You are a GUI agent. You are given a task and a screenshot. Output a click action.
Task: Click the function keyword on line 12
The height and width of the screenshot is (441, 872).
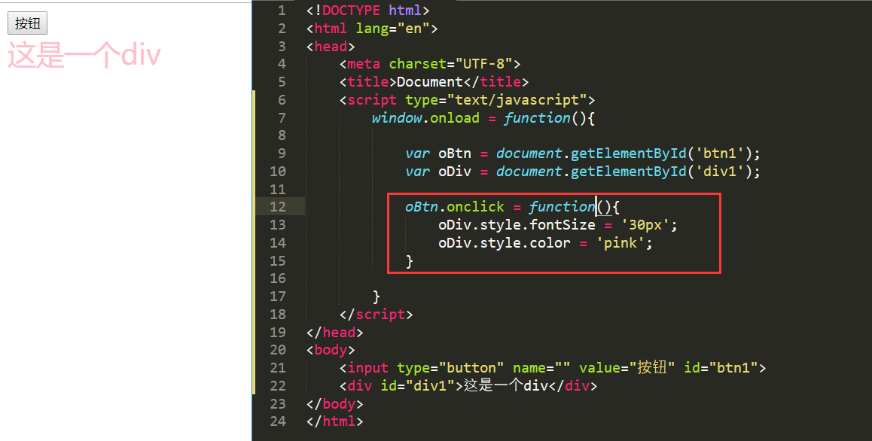(x=562, y=207)
